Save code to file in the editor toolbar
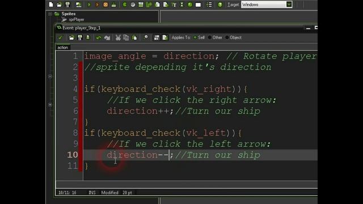Image resolution: width=363 pixels, height=204 pixels. 80,37
